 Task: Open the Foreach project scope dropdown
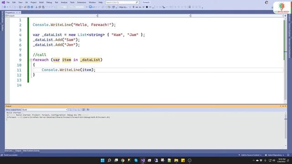tap(52, 16)
